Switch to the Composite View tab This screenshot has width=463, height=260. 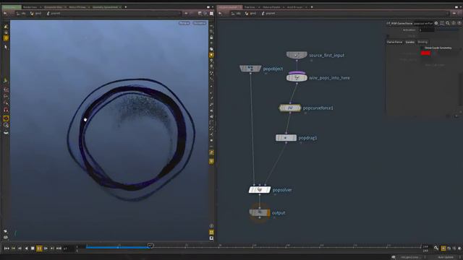(53, 7)
